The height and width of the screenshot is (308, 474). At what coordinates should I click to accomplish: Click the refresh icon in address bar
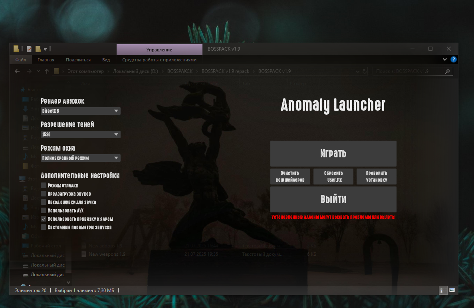(365, 71)
